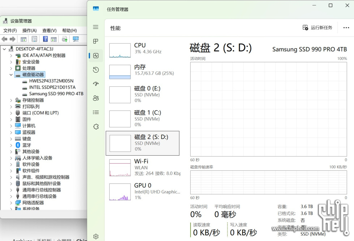The width and height of the screenshot is (354, 241).
Task: Select 磁盘驱动器 category label
Action: (33, 75)
